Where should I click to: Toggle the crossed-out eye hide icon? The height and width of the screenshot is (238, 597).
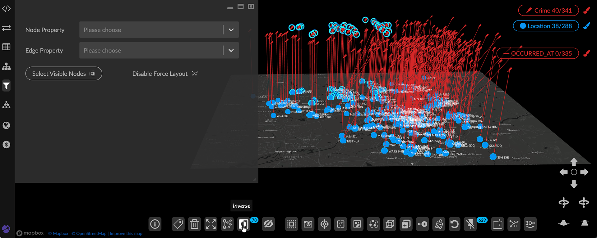(268, 224)
